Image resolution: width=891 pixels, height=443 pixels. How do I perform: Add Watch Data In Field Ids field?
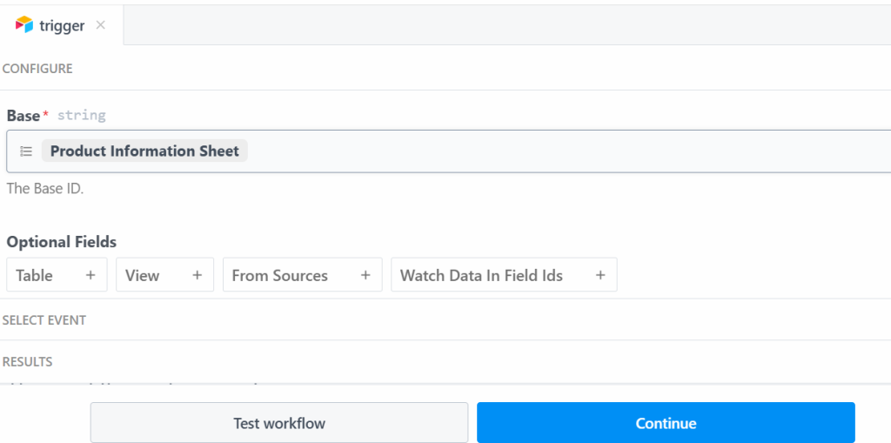(481, 275)
